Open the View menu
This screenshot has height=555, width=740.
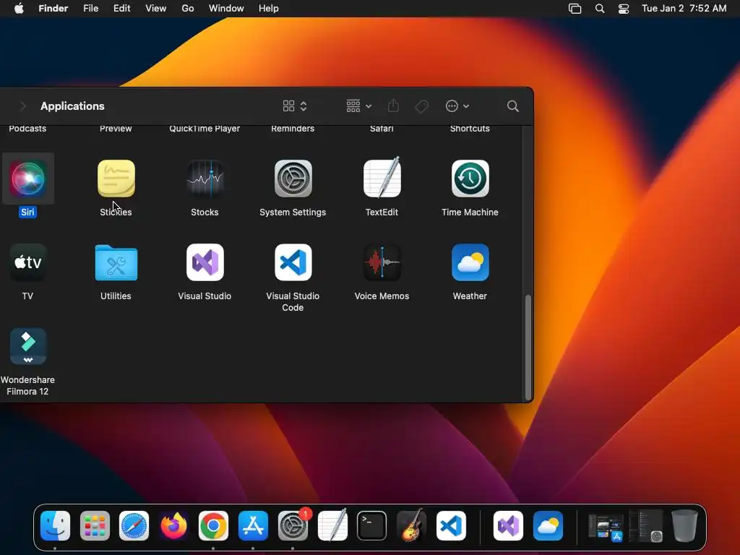pyautogui.click(x=156, y=9)
